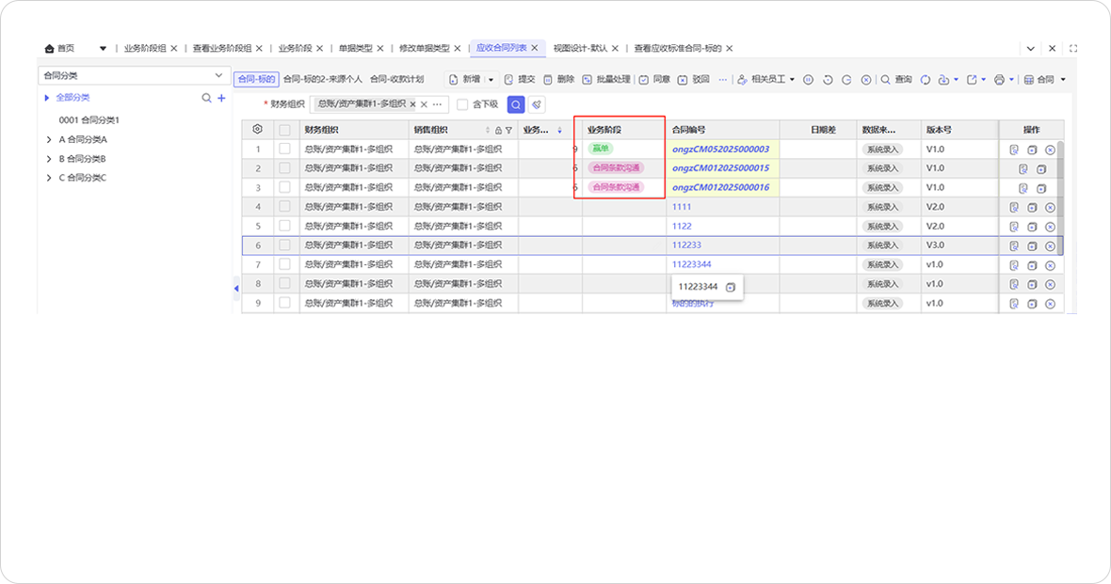Open the printer icon in toolbar

(999, 80)
